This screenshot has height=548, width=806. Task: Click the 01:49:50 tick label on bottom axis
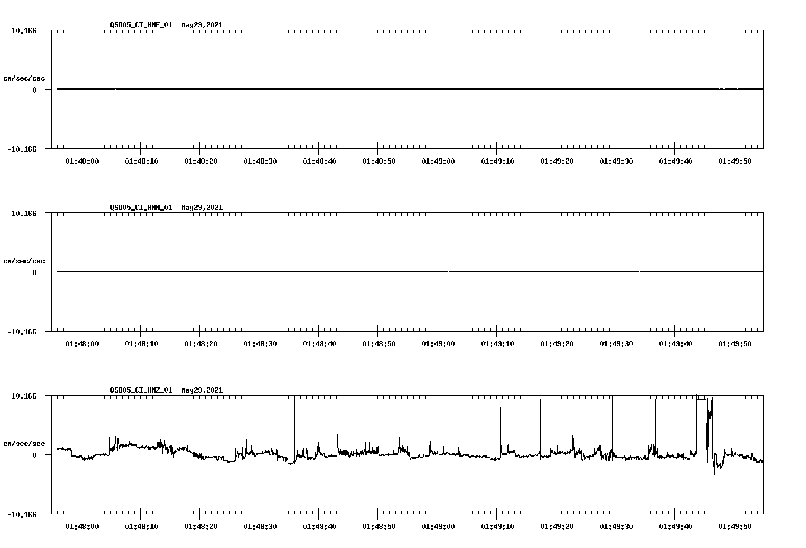pos(735,526)
